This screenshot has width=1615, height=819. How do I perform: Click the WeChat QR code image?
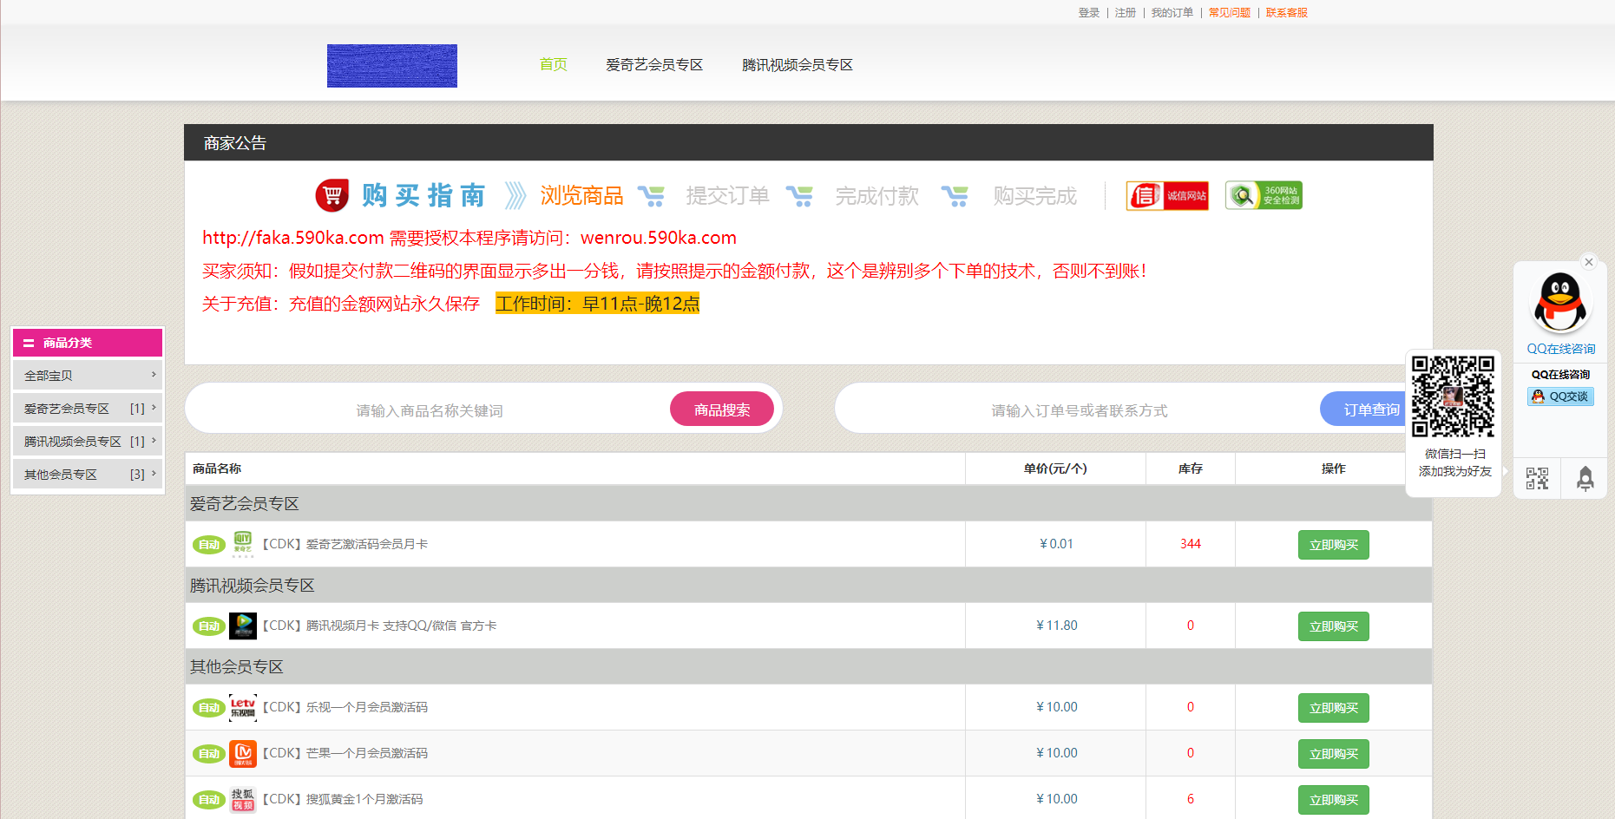(x=1453, y=396)
